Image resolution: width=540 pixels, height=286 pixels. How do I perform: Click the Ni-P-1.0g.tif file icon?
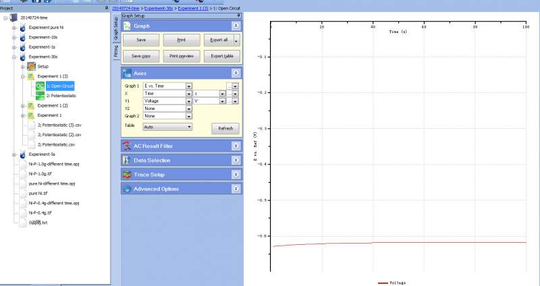(x=23, y=174)
